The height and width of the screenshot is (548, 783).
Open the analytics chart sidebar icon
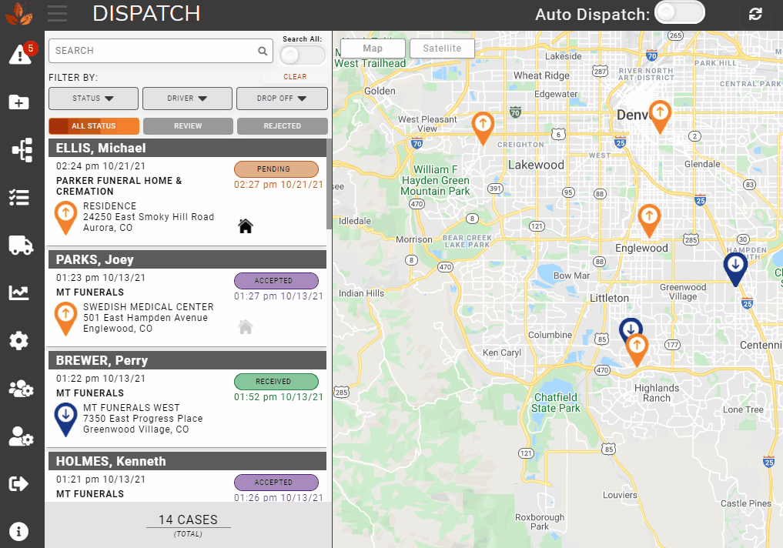20,292
